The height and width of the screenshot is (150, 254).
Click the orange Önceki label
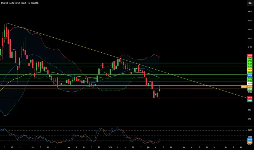[244, 86]
